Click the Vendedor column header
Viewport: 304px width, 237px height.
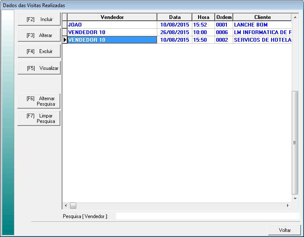[x=112, y=17]
